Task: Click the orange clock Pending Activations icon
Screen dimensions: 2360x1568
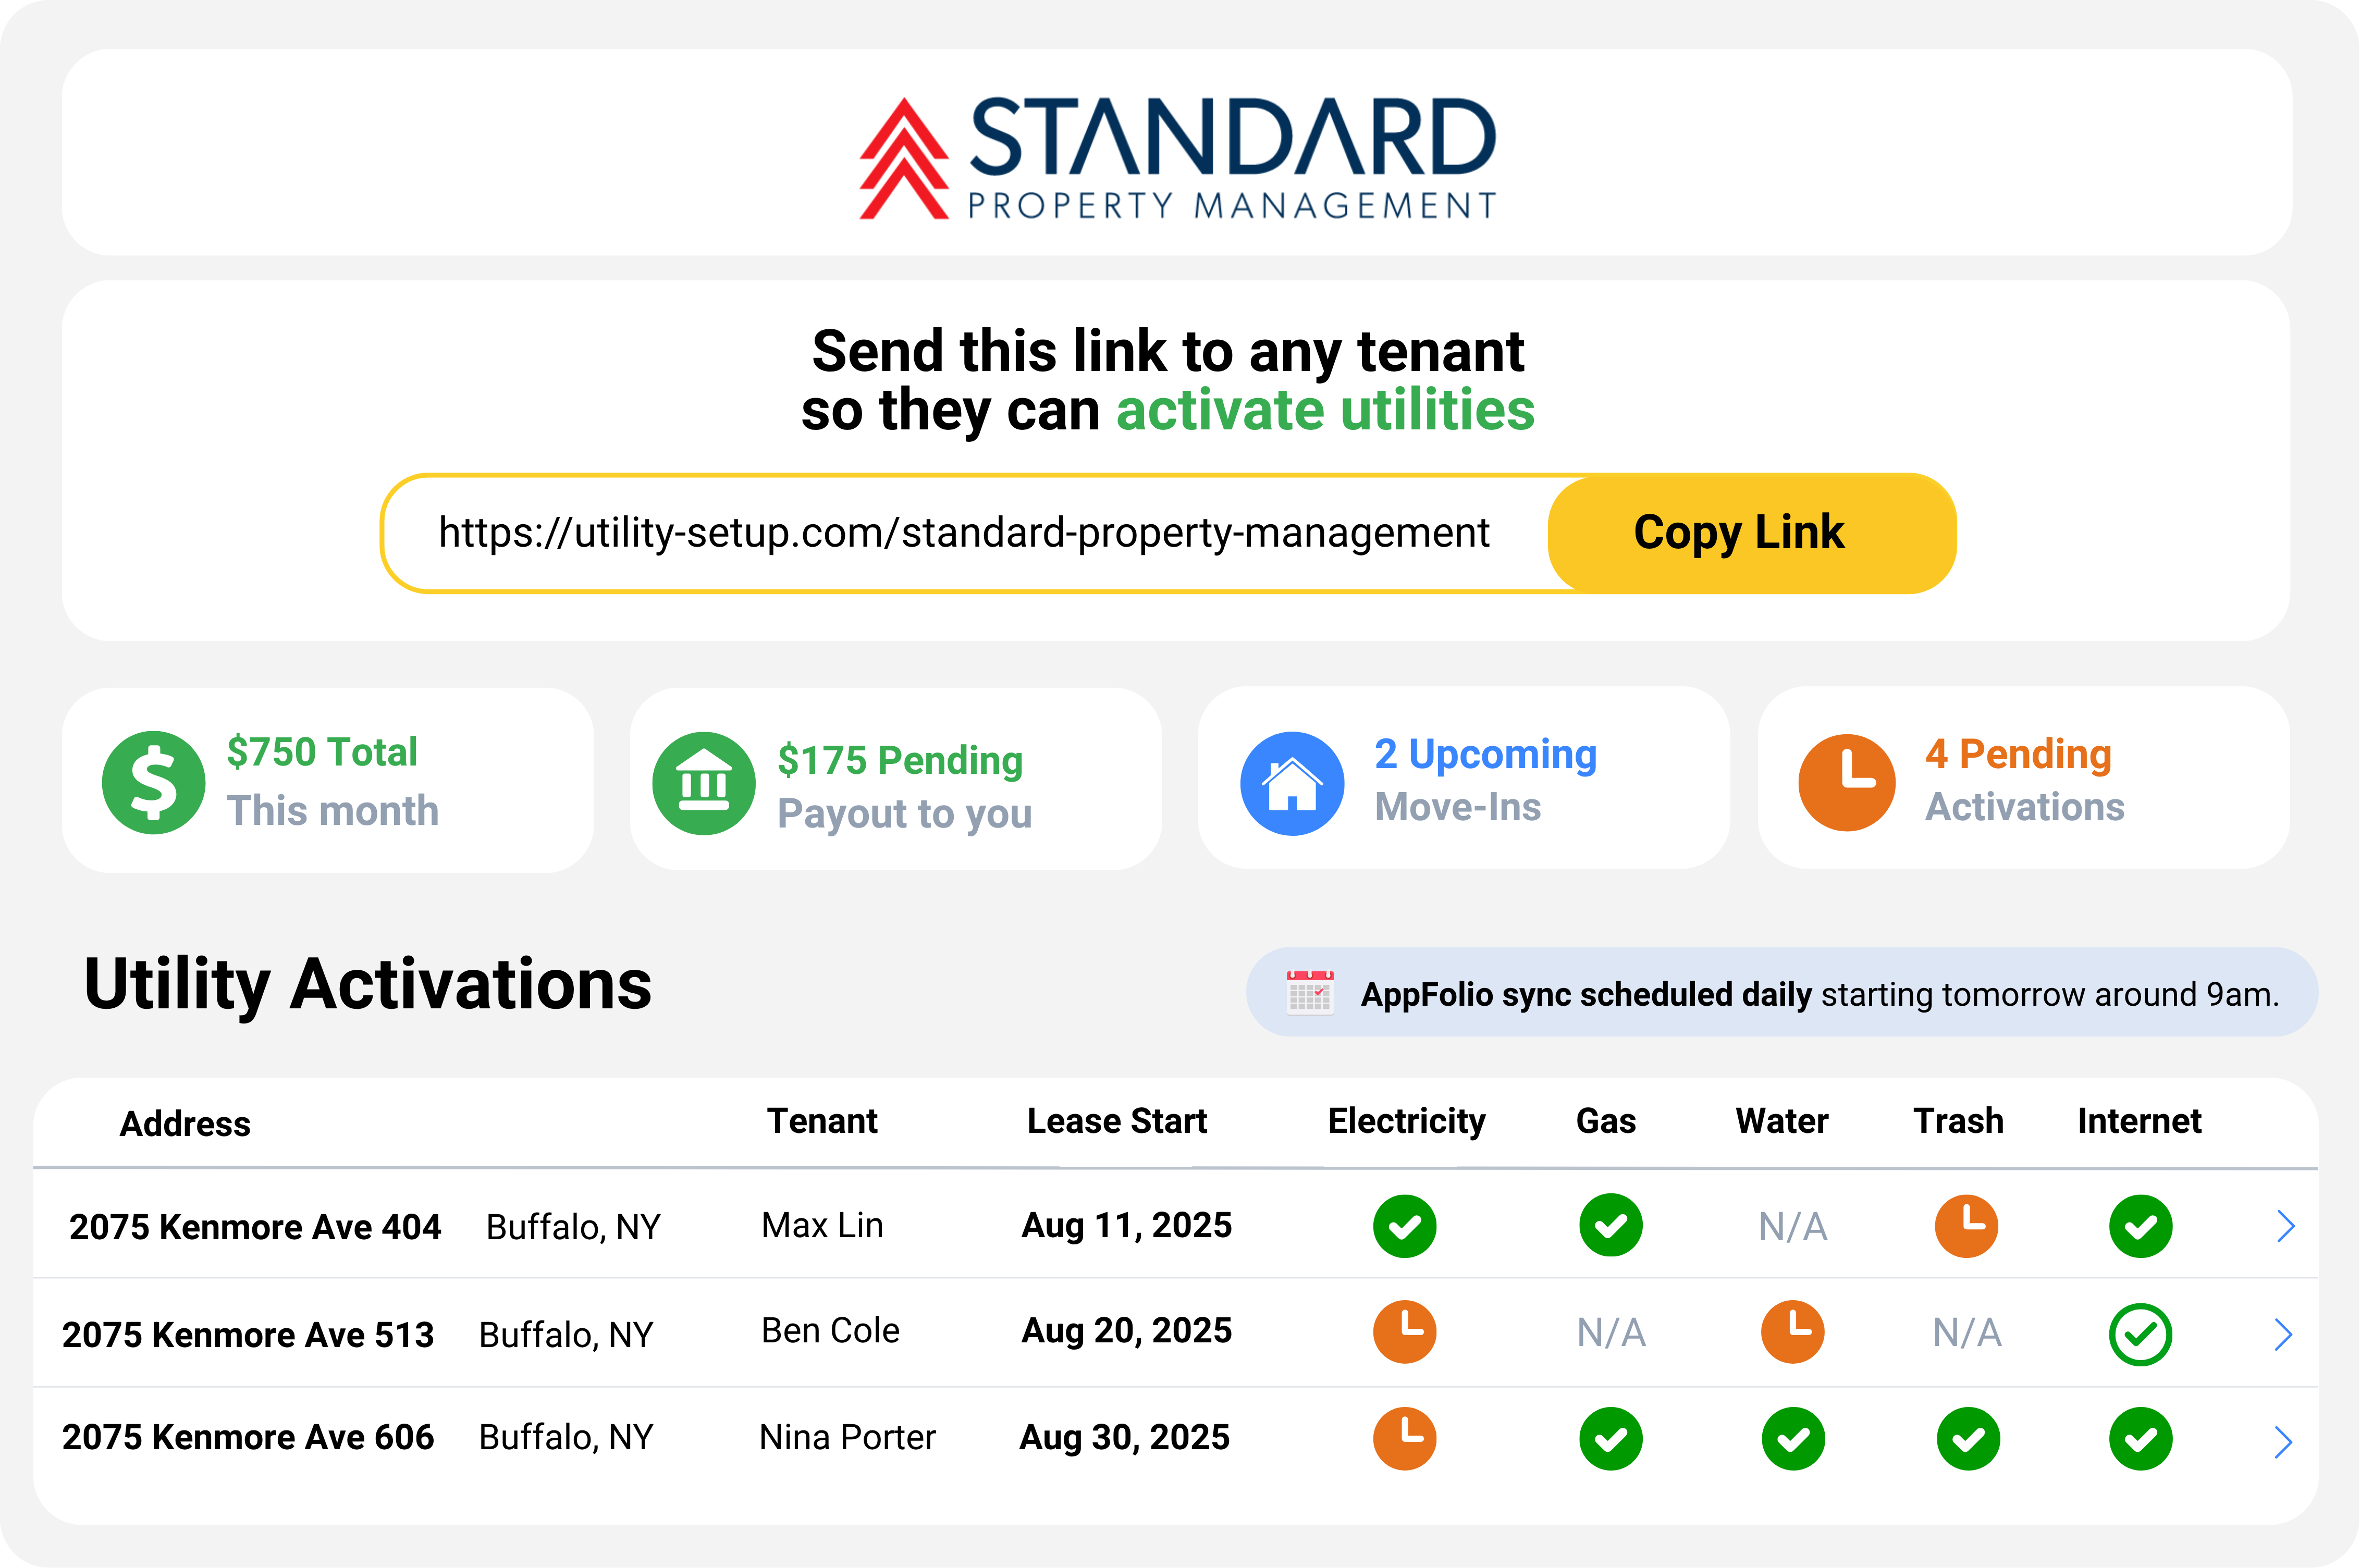Action: click(x=1846, y=783)
